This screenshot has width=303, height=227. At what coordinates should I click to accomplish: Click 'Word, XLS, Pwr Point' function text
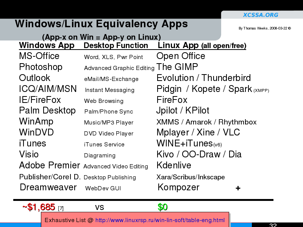(113, 57)
